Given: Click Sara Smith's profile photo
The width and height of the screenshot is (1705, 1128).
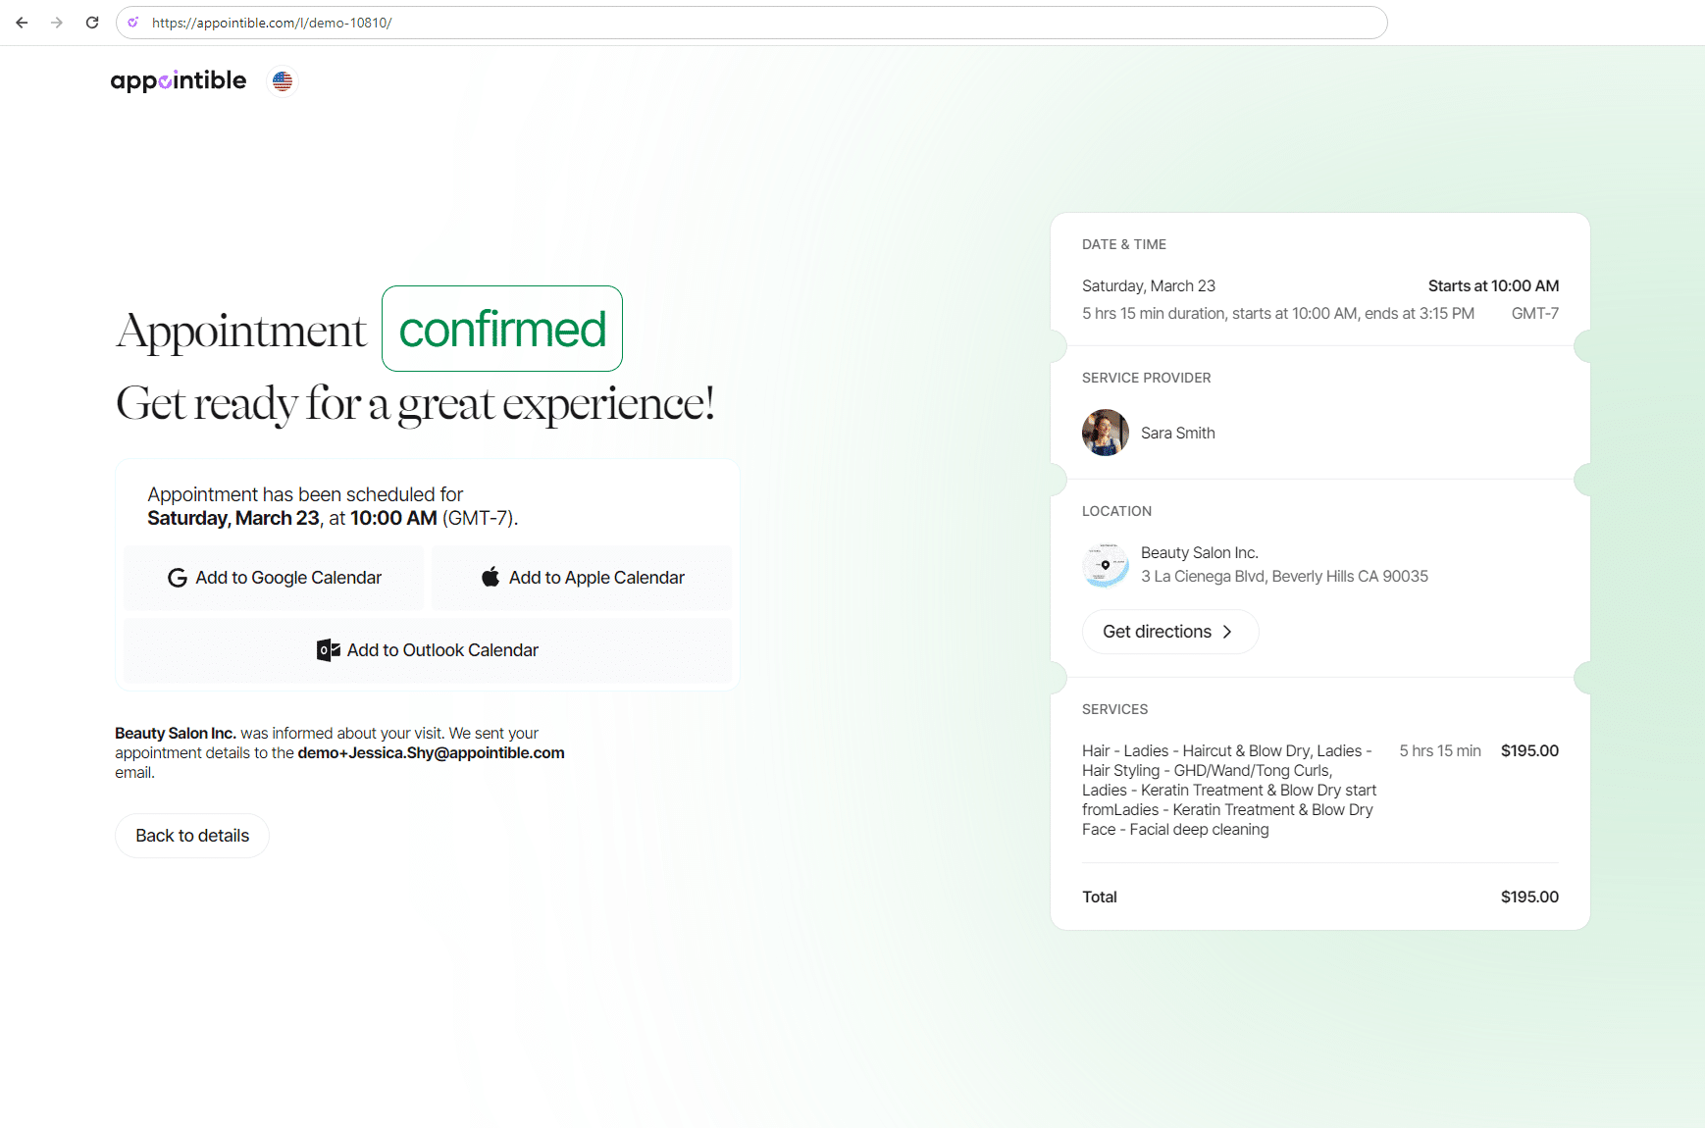Looking at the screenshot, I should click(x=1105, y=433).
